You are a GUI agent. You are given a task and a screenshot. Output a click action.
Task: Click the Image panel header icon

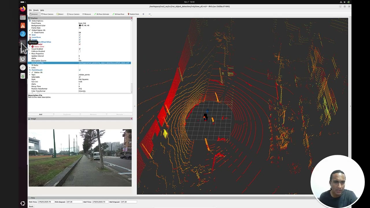(29, 119)
